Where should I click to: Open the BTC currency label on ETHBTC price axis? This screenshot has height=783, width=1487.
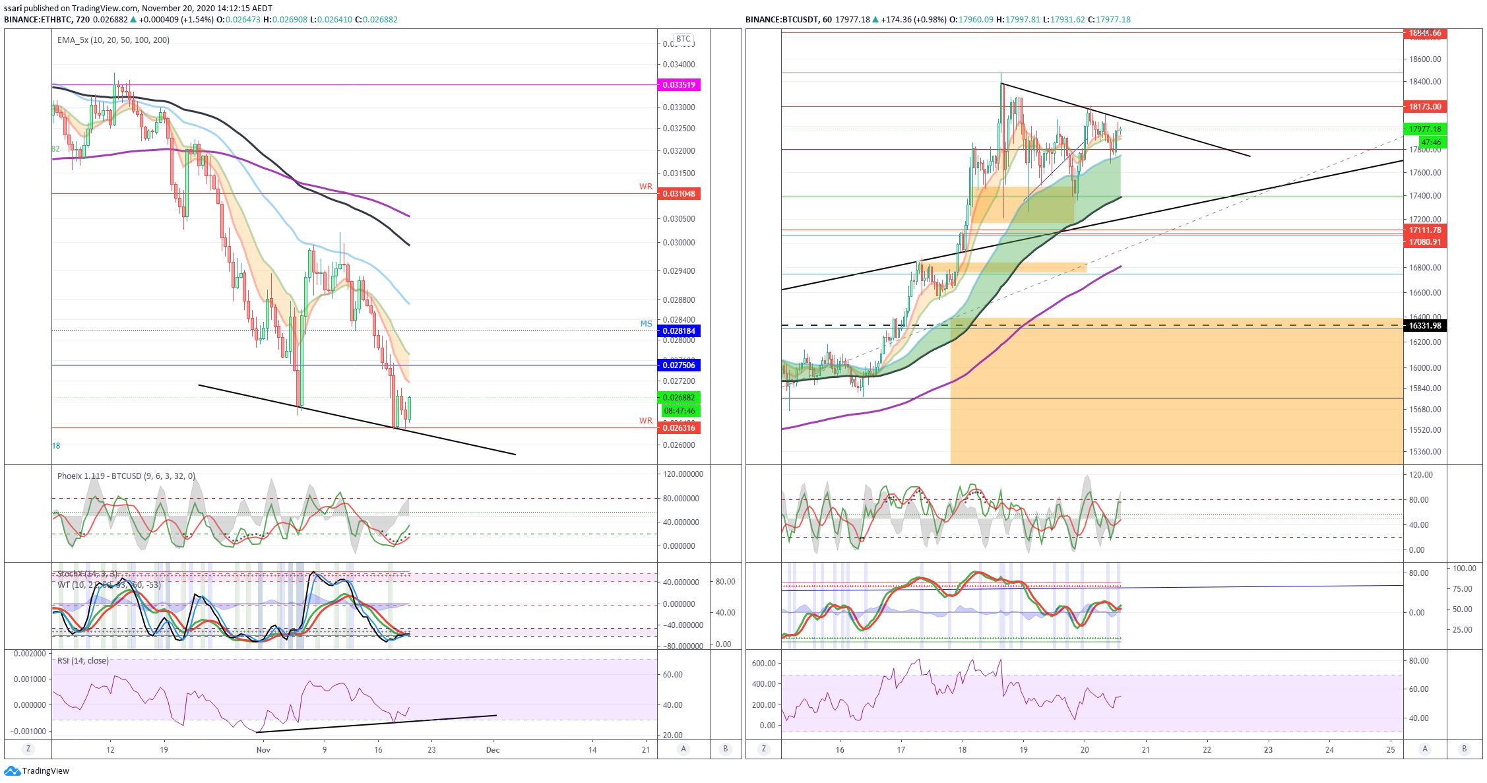683,39
